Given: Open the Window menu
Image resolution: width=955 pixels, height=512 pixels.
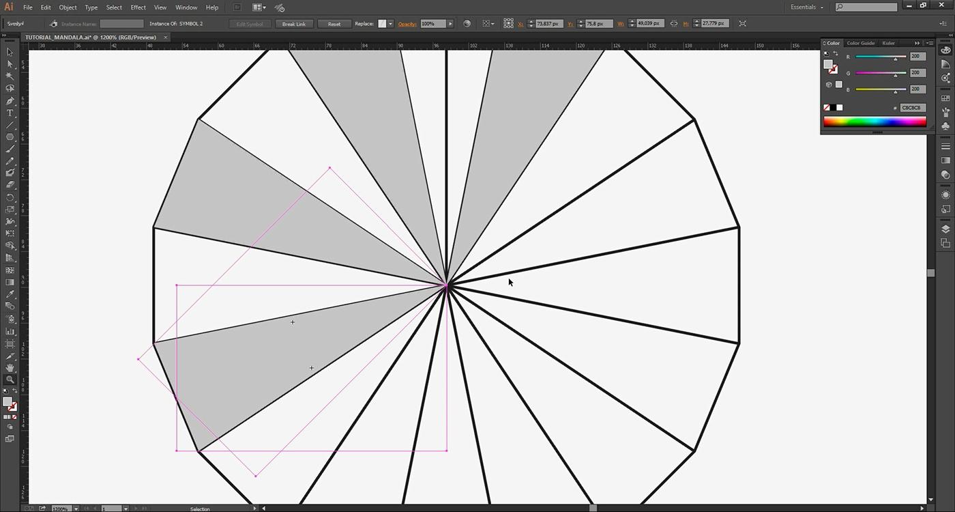Looking at the screenshot, I should (186, 8).
